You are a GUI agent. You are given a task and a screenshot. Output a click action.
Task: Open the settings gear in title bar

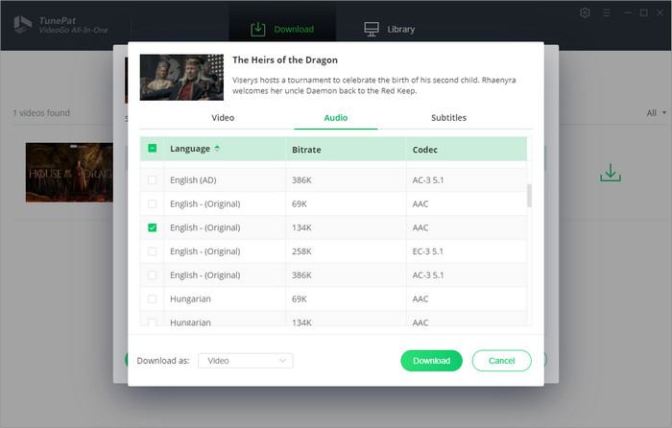585,12
